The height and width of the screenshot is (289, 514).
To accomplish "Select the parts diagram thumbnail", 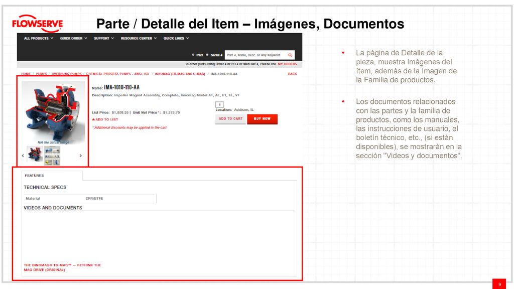I will 52,156.
